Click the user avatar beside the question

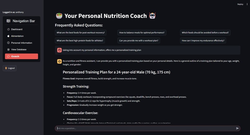point(60,50)
